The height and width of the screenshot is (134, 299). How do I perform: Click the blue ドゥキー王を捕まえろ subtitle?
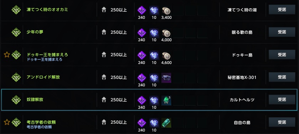click(x=45, y=59)
